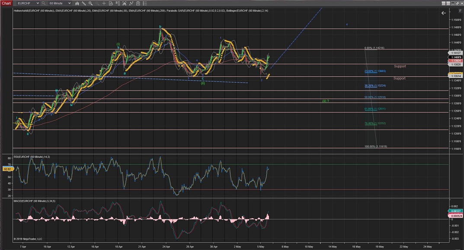Click the 50.00% Fibonacci level label
The width and height of the screenshot is (464, 250).
point(374,97)
